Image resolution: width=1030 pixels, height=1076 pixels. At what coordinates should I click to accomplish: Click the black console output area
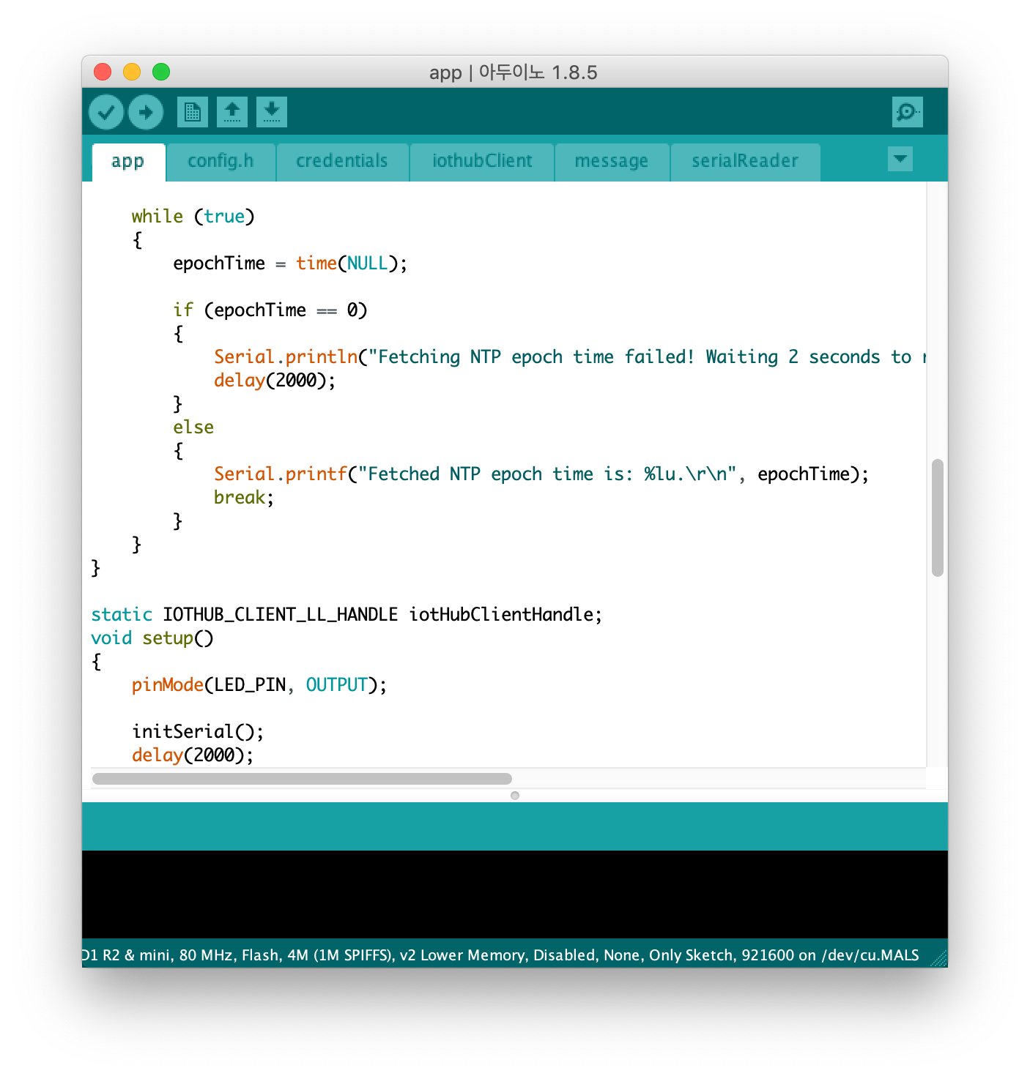click(x=515, y=894)
